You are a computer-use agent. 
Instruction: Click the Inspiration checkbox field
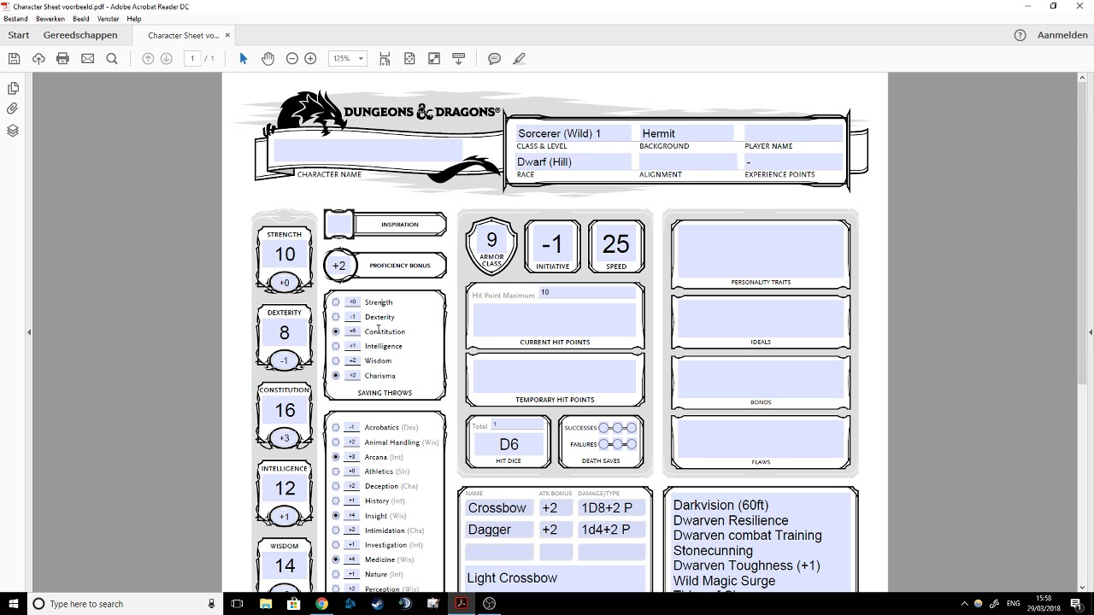tap(339, 225)
